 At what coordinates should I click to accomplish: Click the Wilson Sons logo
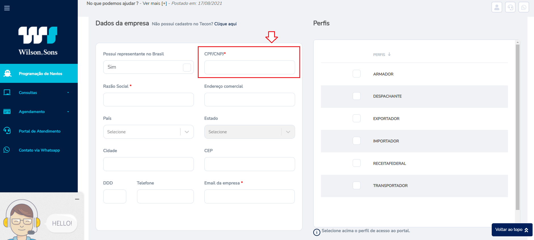pos(38,41)
